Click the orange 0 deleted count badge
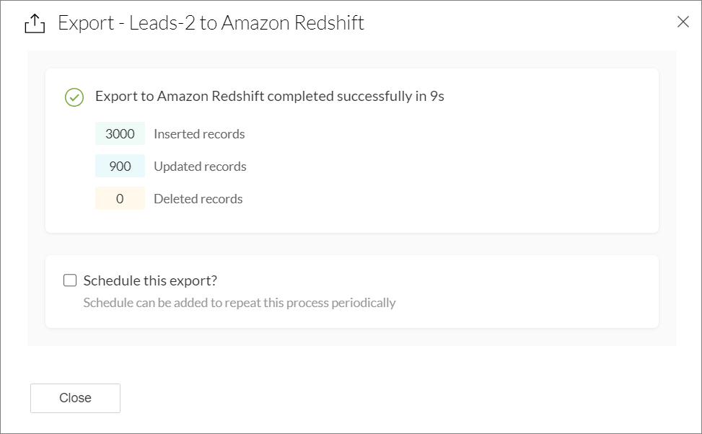This screenshot has width=702, height=434. [120, 199]
